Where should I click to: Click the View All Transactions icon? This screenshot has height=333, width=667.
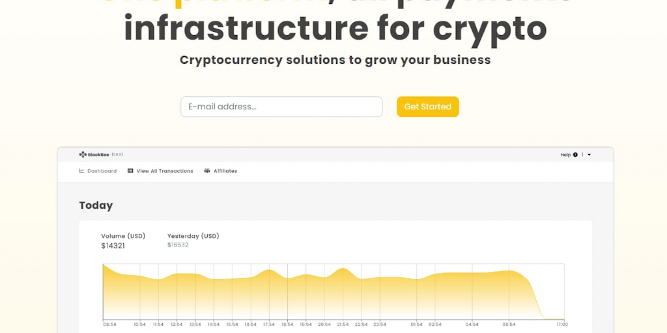coord(130,171)
